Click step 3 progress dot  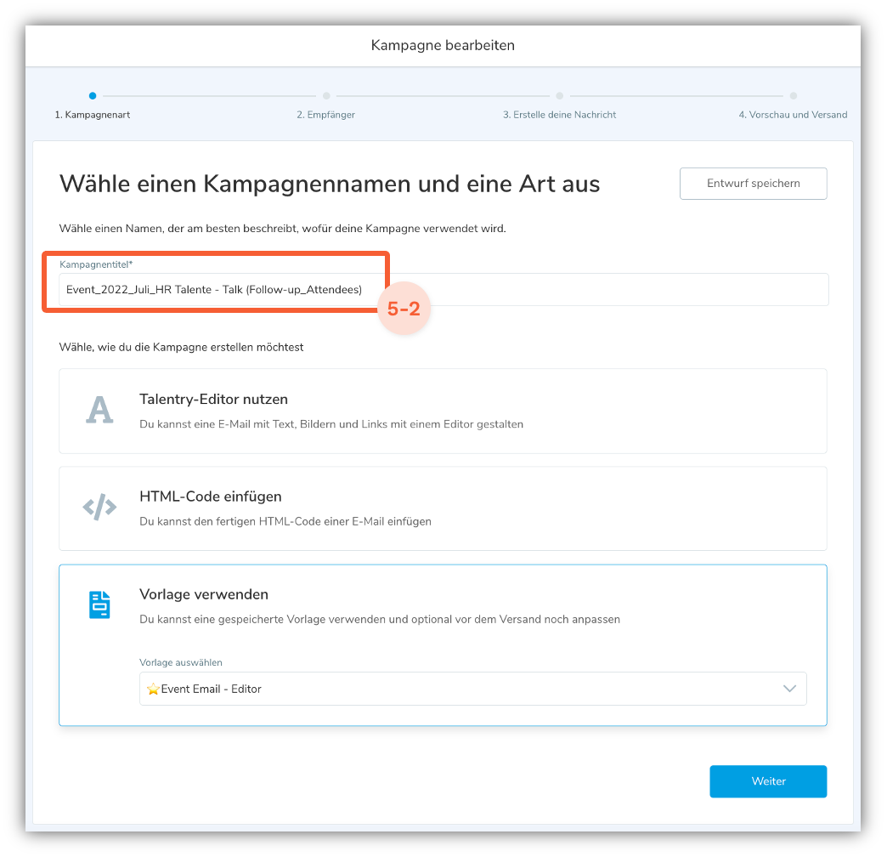tap(559, 96)
